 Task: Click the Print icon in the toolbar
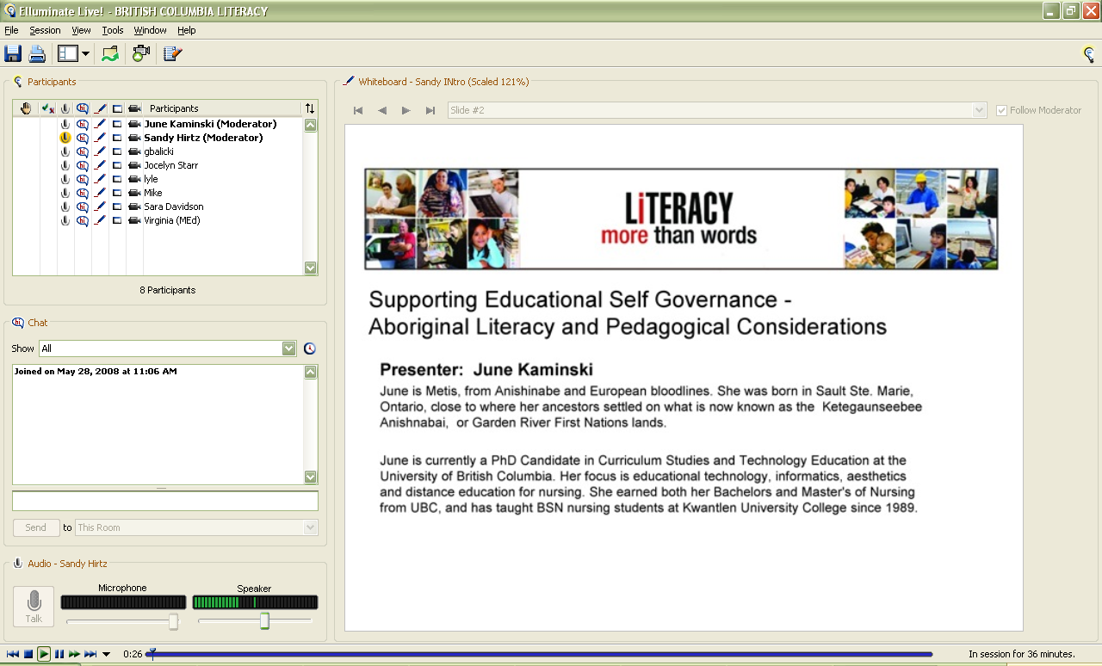coord(37,54)
